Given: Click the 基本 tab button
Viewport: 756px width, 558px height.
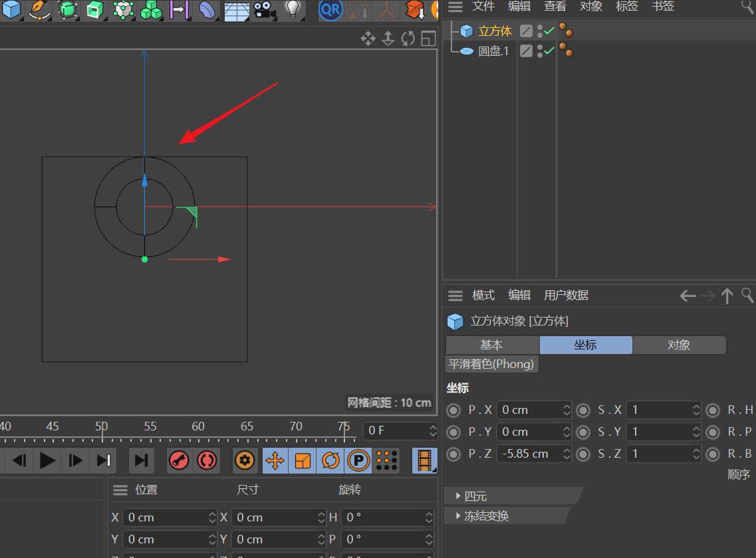Looking at the screenshot, I should (492, 345).
